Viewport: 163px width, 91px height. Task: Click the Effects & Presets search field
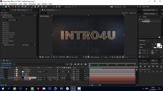pyautogui.click(x=151, y=17)
